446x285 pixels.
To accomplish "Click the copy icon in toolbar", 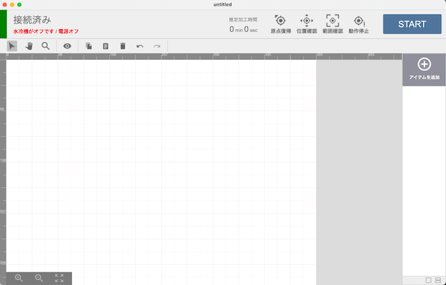I will [89, 46].
